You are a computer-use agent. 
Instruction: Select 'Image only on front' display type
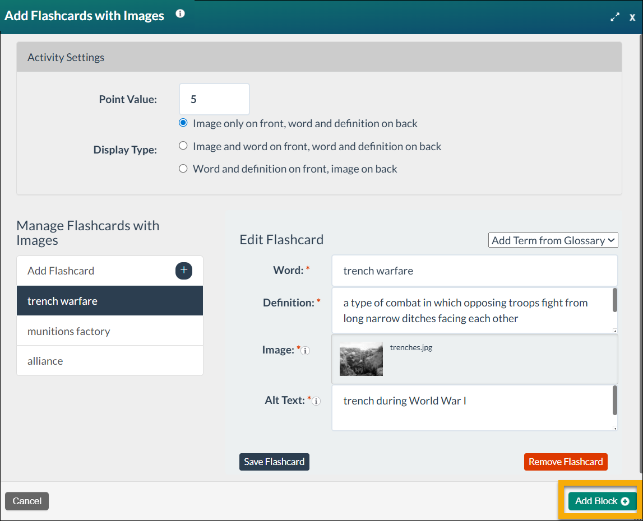[183, 123]
